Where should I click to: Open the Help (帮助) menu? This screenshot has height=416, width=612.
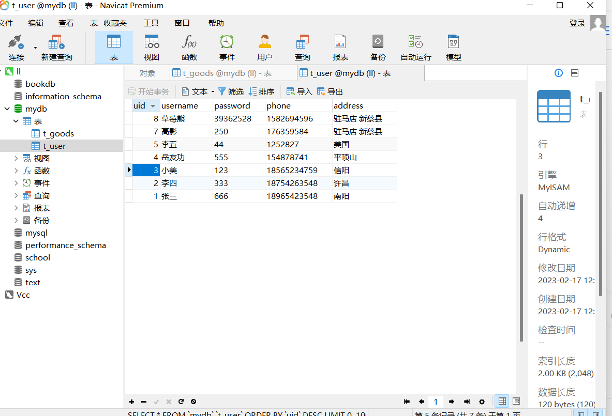216,23
